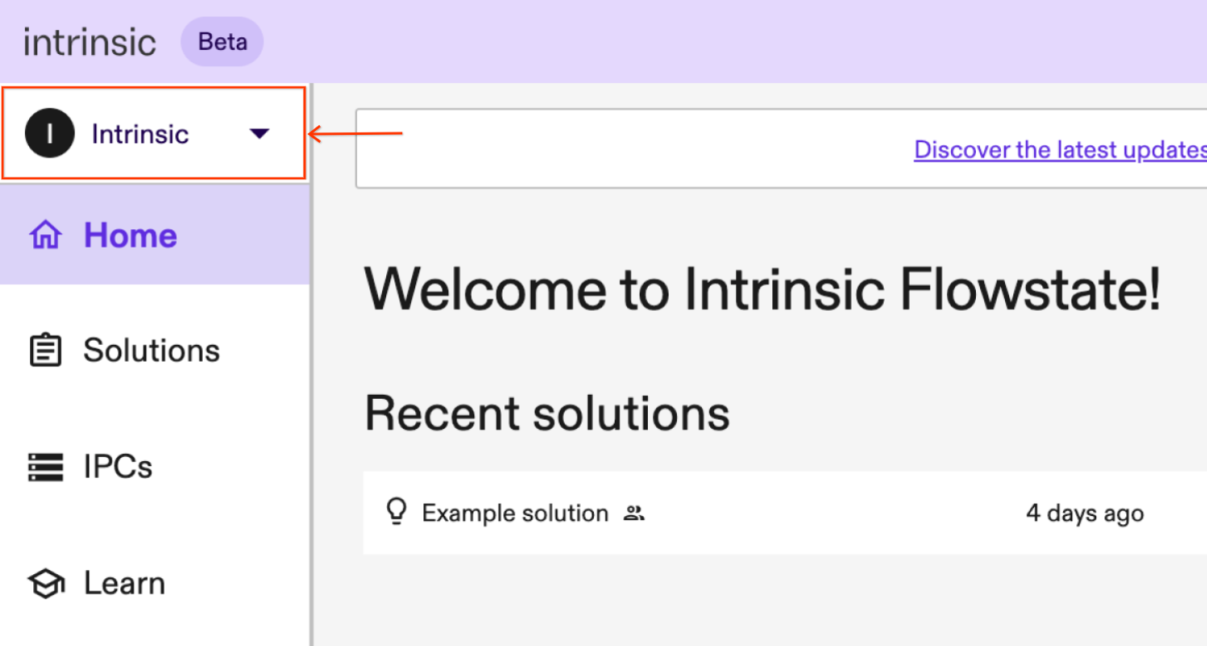
Task: Follow the 'Discover the latest updates' link
Action: (1059, 149)
